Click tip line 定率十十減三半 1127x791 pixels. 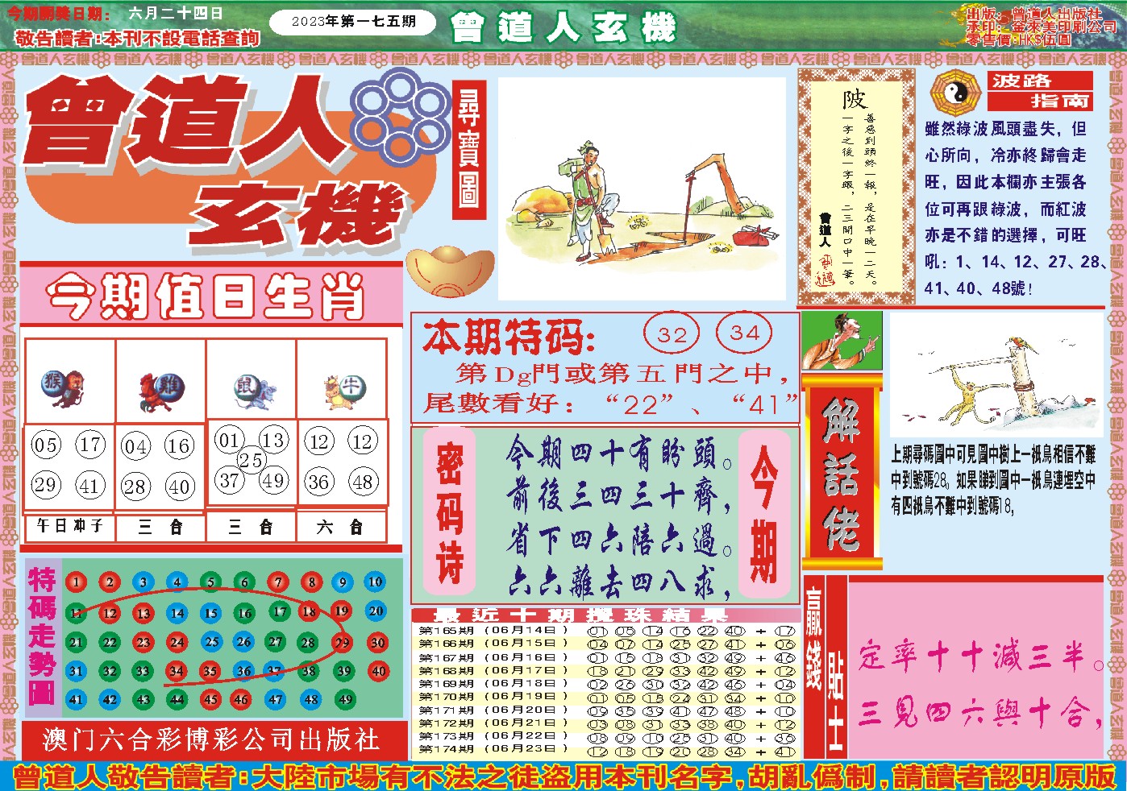pos(980,657)
